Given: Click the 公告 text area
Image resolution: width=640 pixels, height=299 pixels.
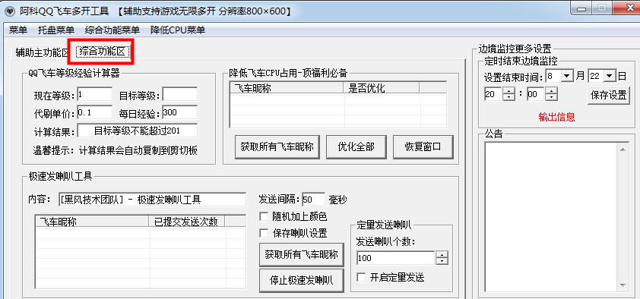Looking at the screenshot, I should pos(550,218).
